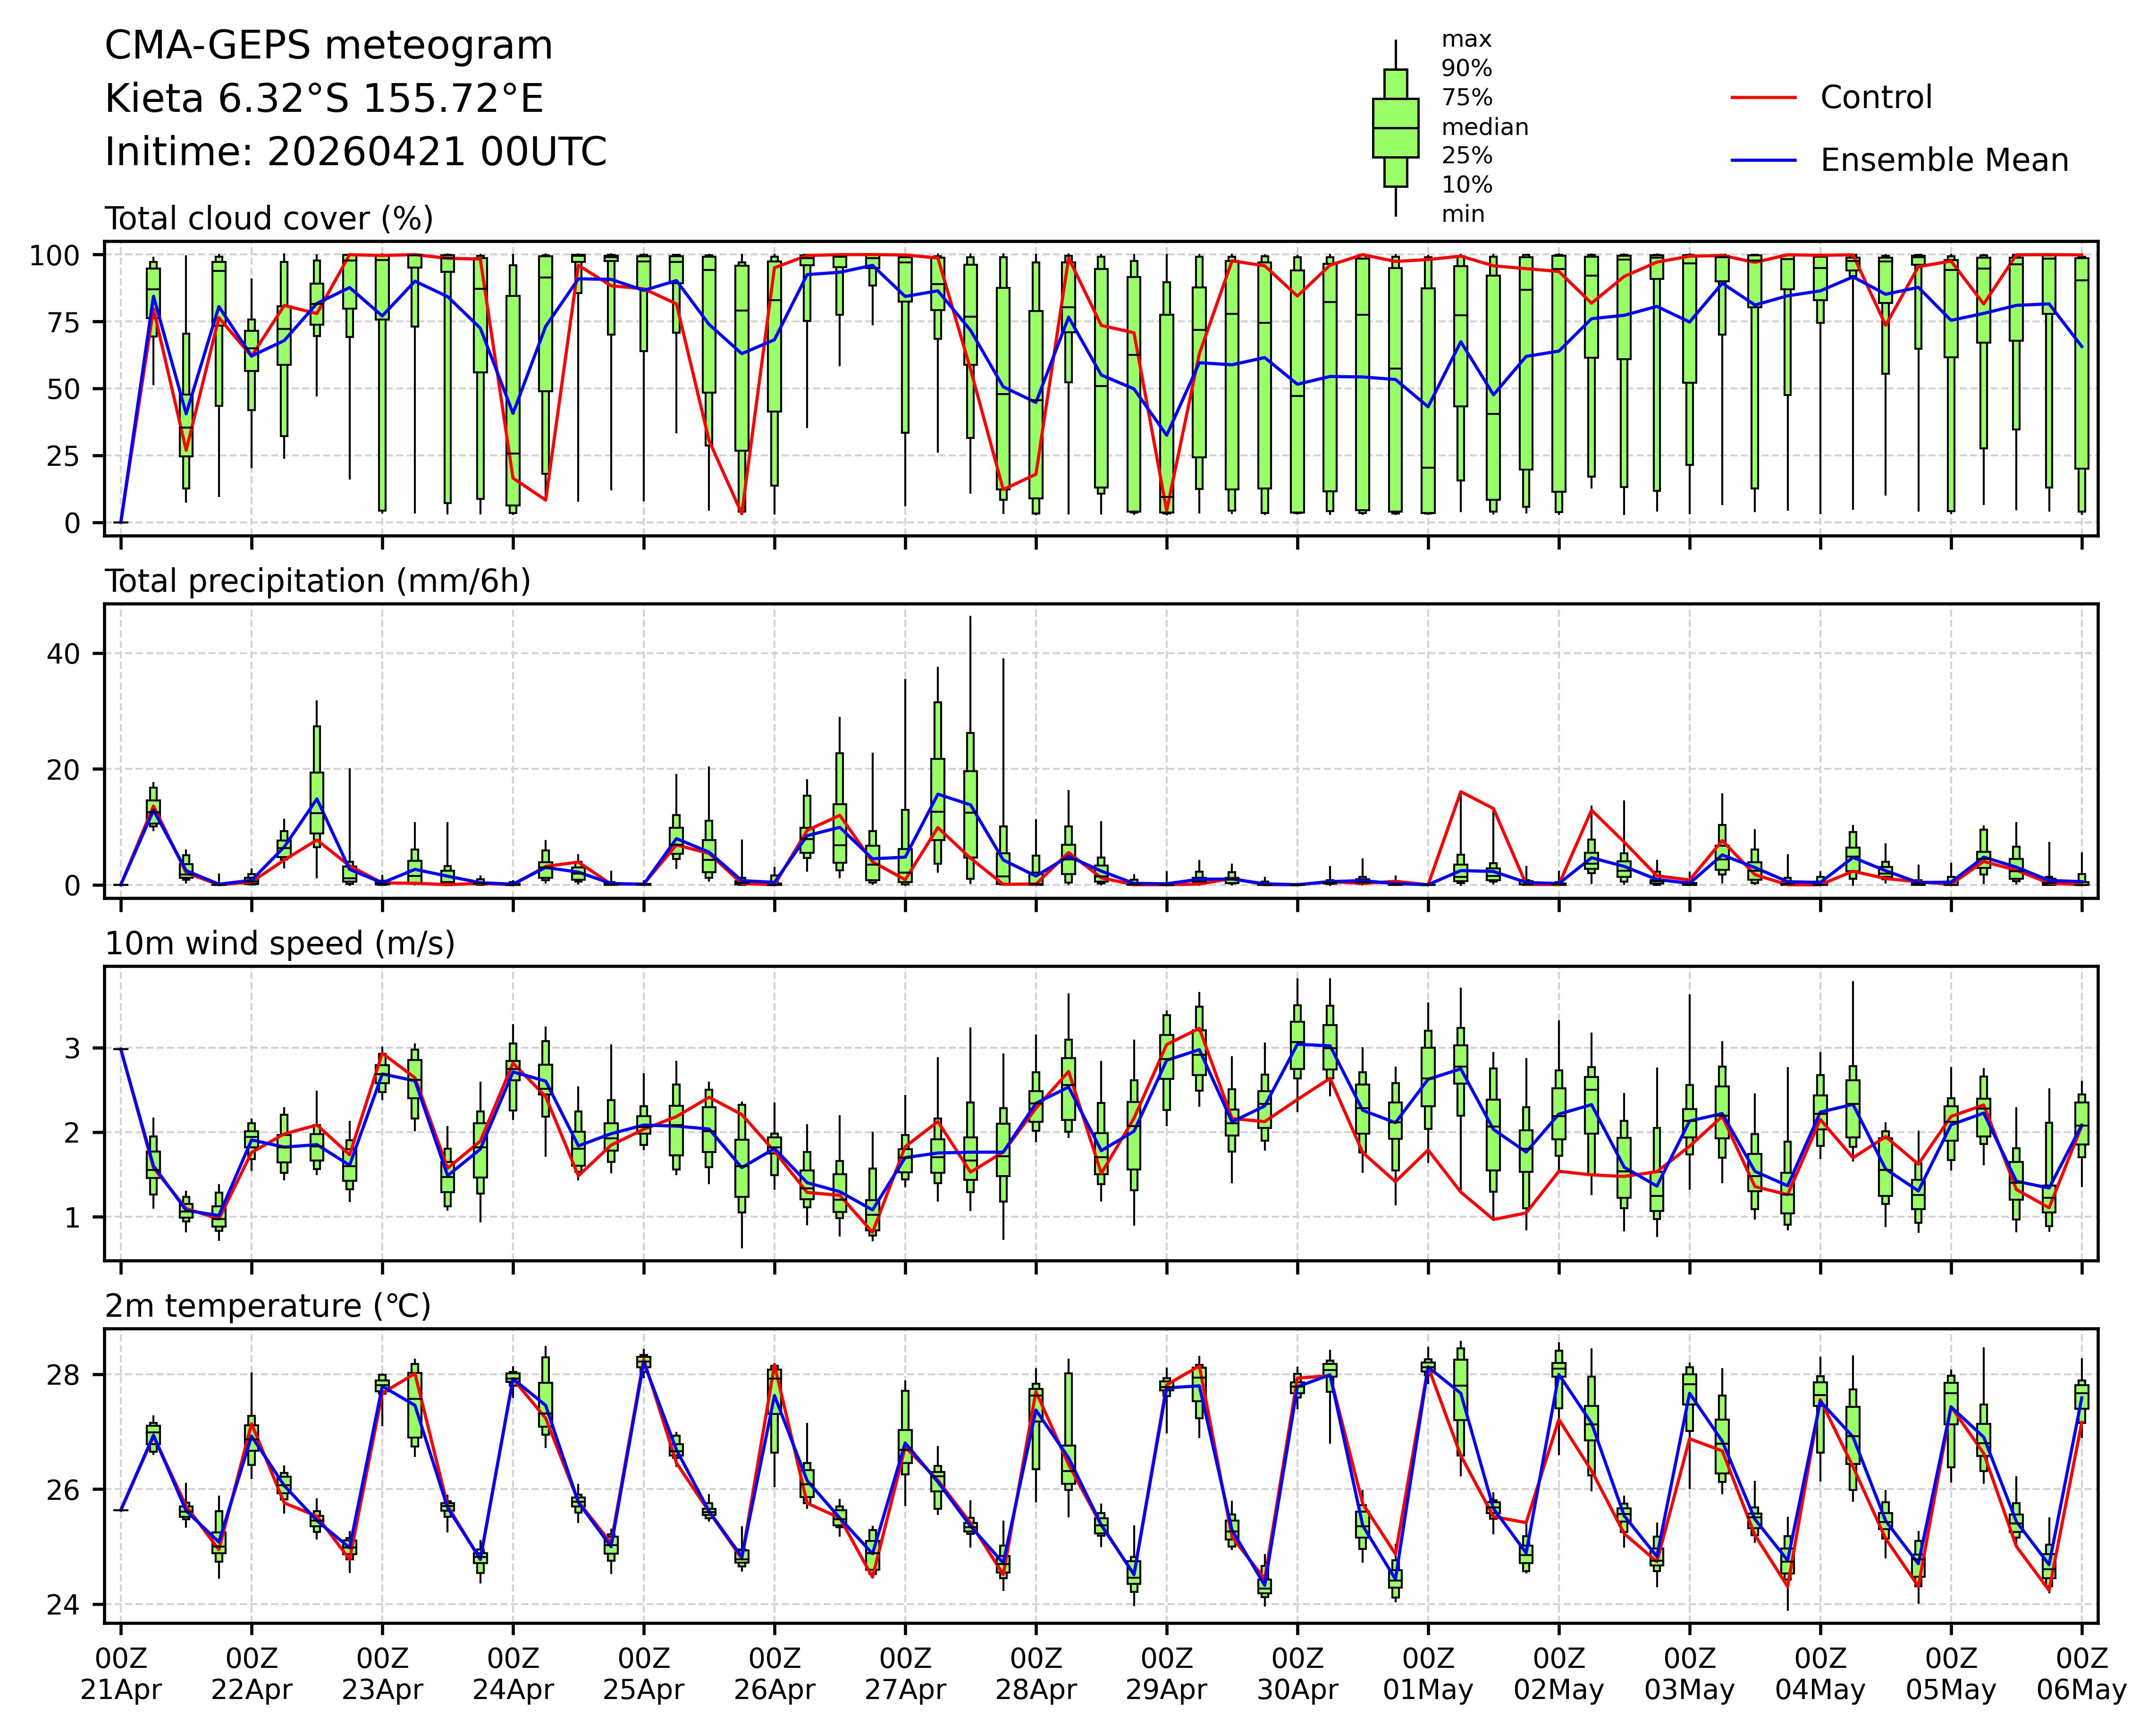Click the '00Z 06May' x-axis label
The height and width of the screenshot is (1733, 2156).
coord(2082,1674)
